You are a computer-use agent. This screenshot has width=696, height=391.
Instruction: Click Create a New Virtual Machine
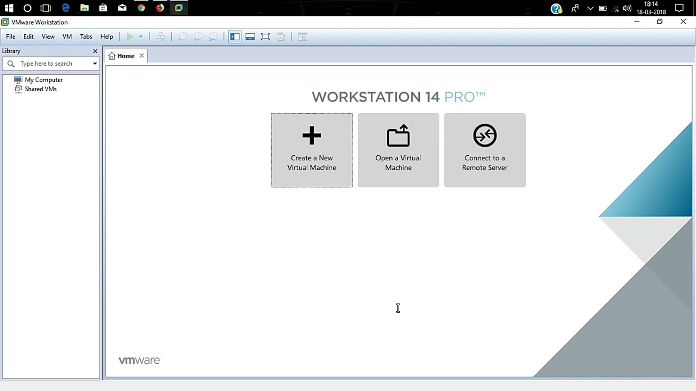[312, 150]
